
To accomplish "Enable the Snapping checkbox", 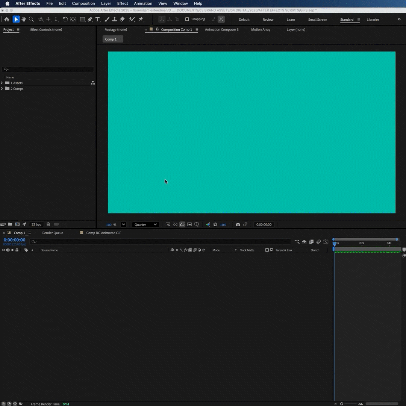I will [x=187, y=19].
